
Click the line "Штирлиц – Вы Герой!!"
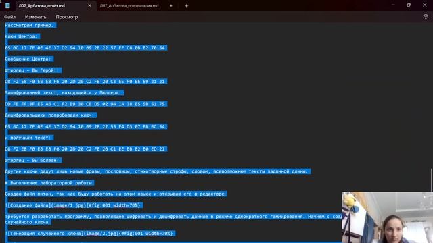(x=32, y=70)
